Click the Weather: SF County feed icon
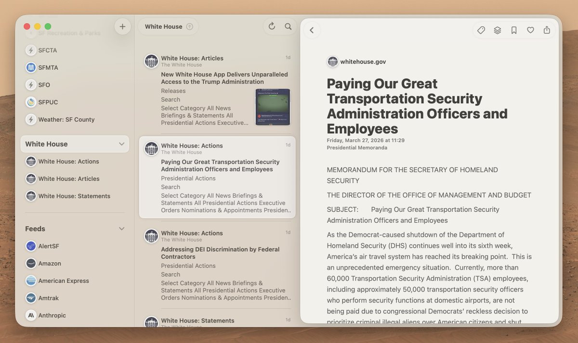This screenshot has width=578, height=343. (x=31, y=119)
